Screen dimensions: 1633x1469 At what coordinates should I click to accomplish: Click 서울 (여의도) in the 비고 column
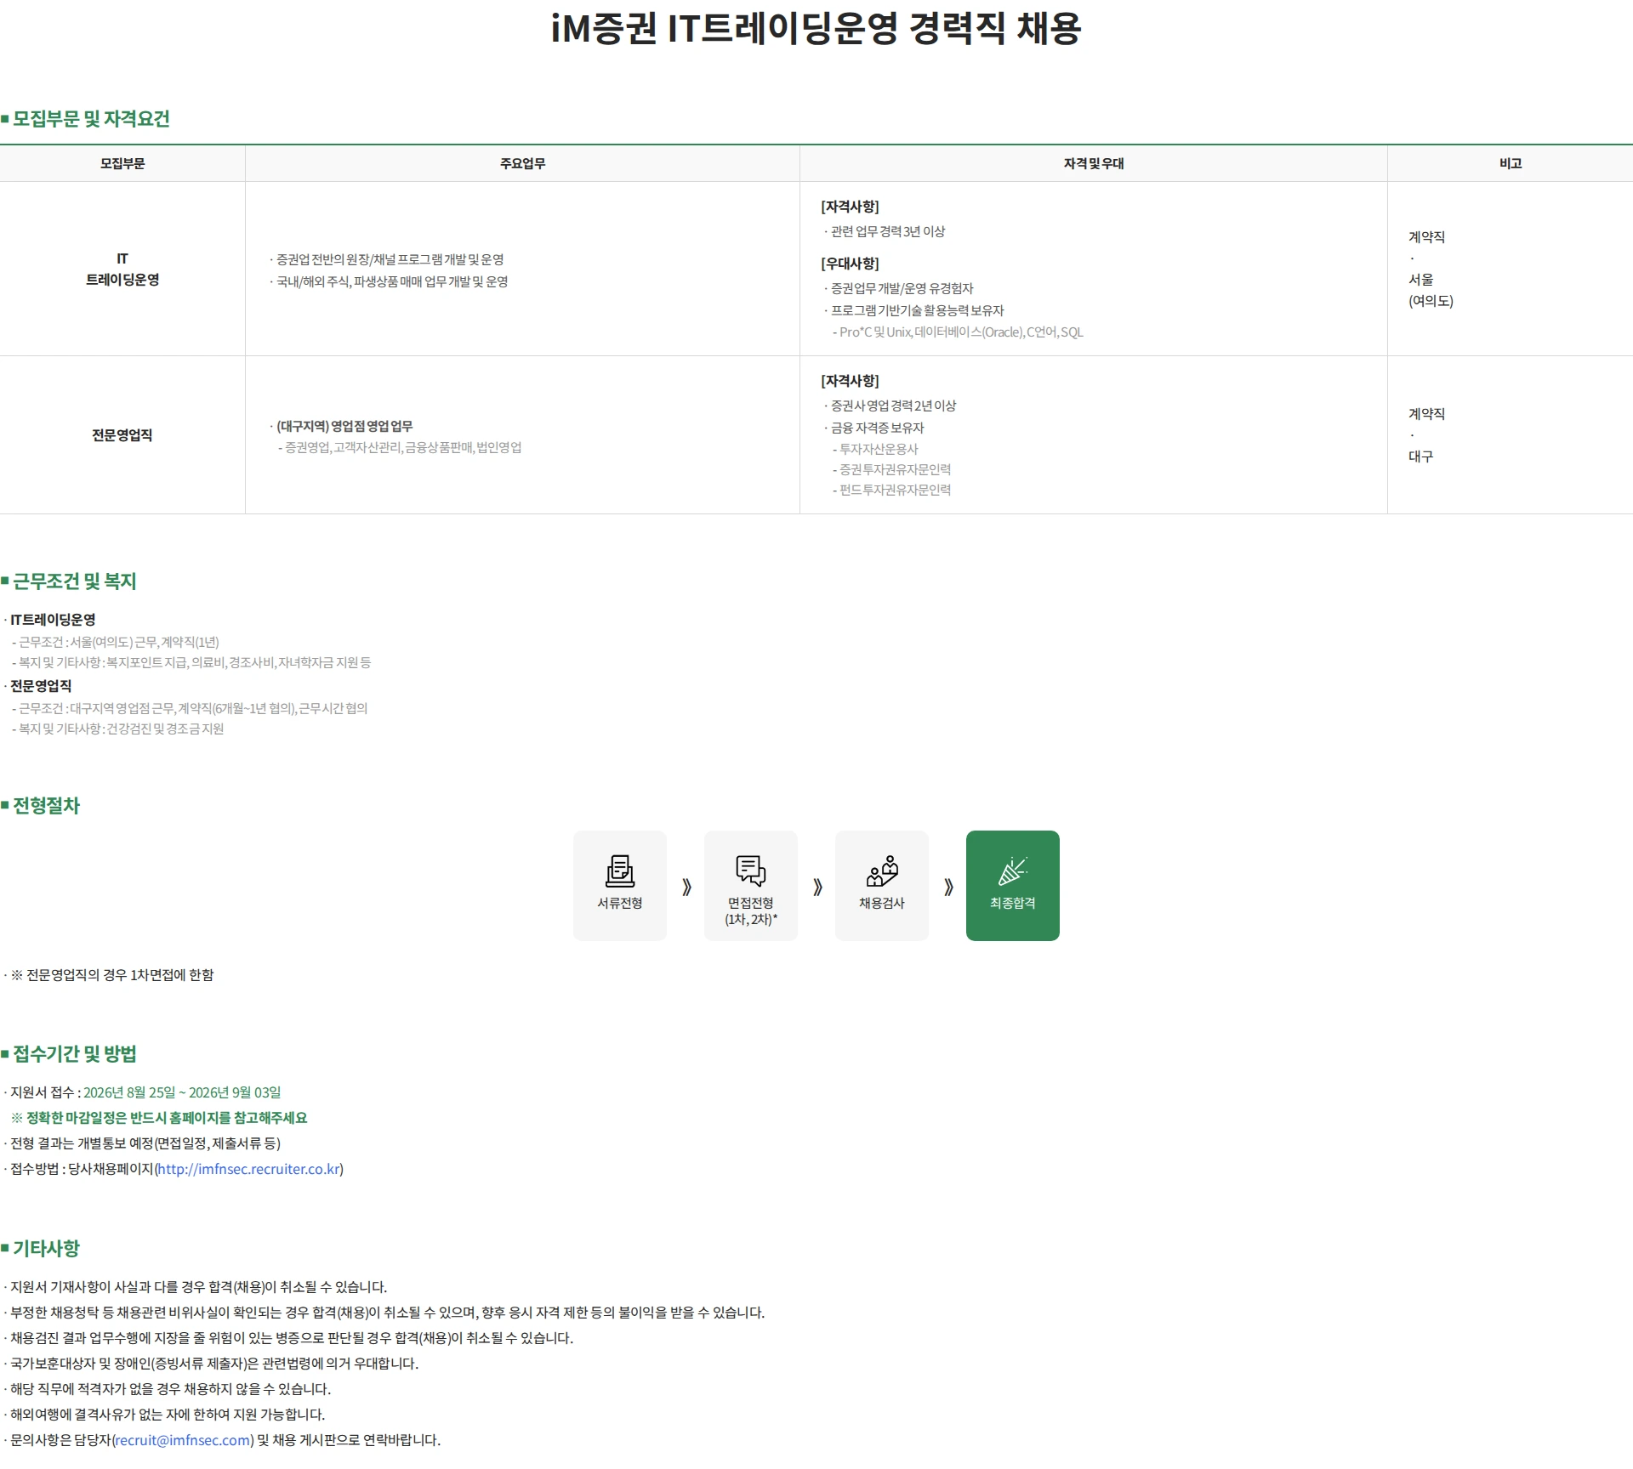point(1431,290)
